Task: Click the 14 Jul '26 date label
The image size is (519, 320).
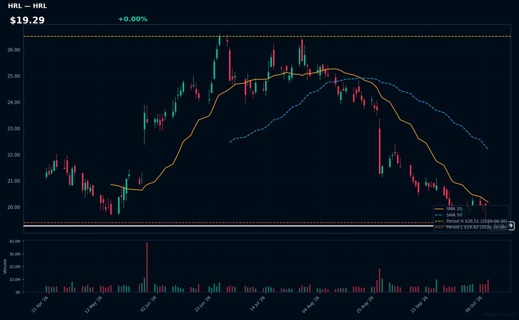Action: click(x=256, y=304)
